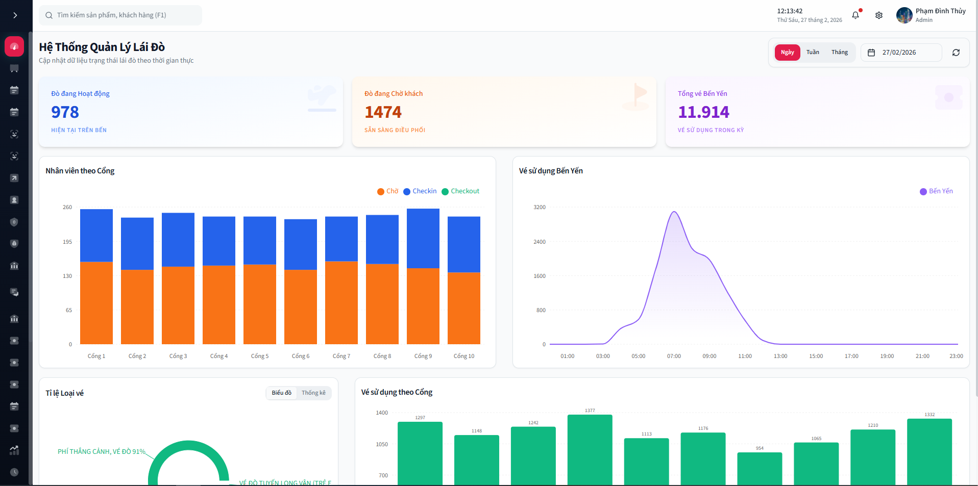Image resolution: width=978 pixels, height=486 pixels.
Task: Open the Dashboard from the sidebar
Action: point(14,46)
